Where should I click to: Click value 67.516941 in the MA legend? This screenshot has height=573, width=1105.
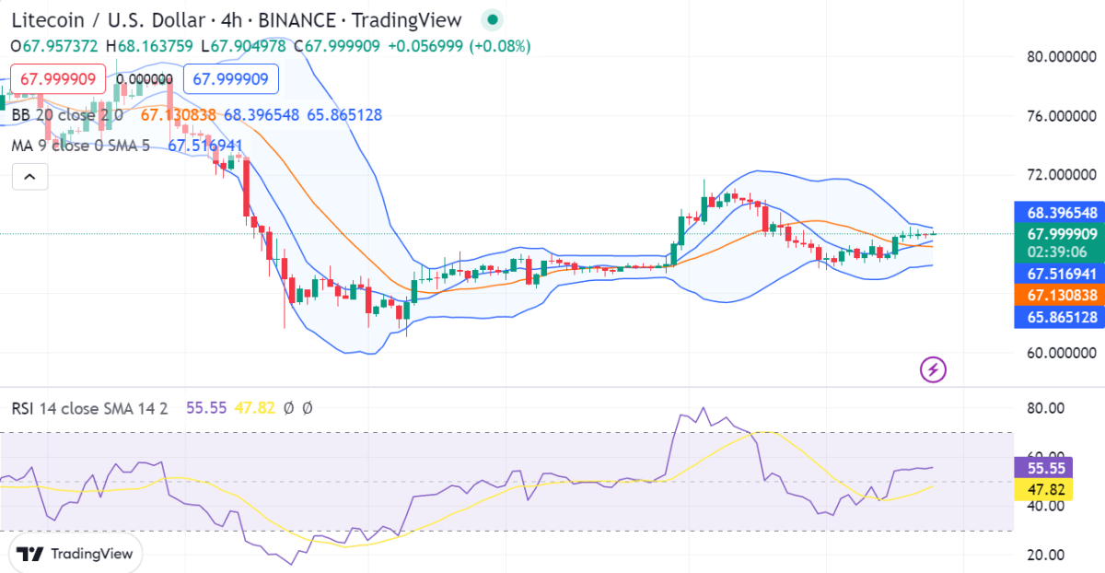tap(205, 146)
